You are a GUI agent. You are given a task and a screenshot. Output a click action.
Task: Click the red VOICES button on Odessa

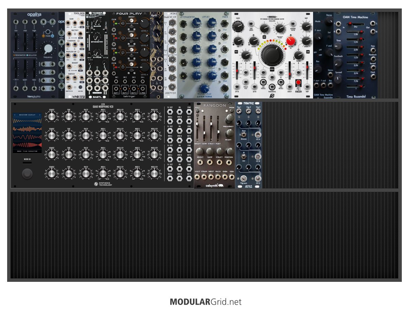coord(298,83)
